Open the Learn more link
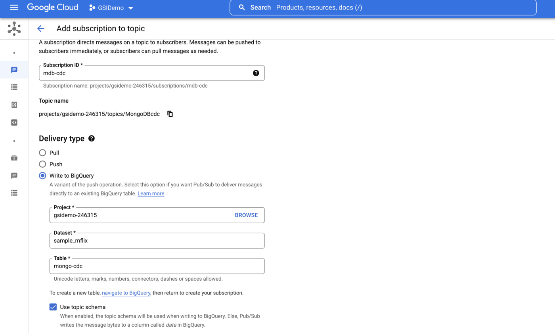555x333 pixels. point(151,193)
